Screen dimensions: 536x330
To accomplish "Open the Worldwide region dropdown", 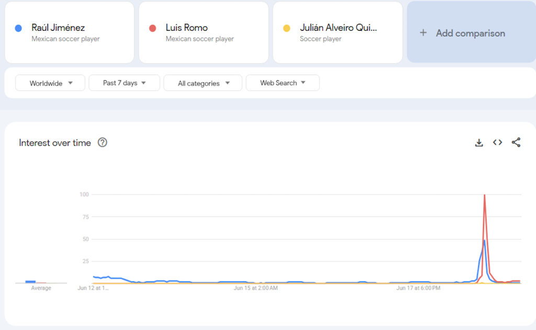I will 50,83.
